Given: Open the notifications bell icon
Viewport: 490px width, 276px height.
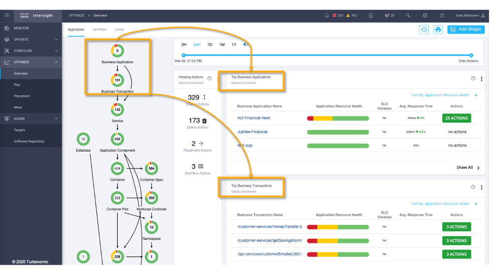Looking at the screenshot, I should (x=327, y=16).
